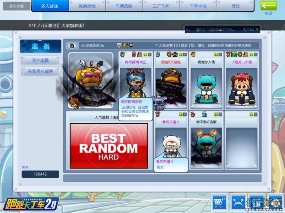285x213 pixels.
Task: Click the red glove icon of 想不到好名啊
Action: pyautogui.click(x=193, y=114)
